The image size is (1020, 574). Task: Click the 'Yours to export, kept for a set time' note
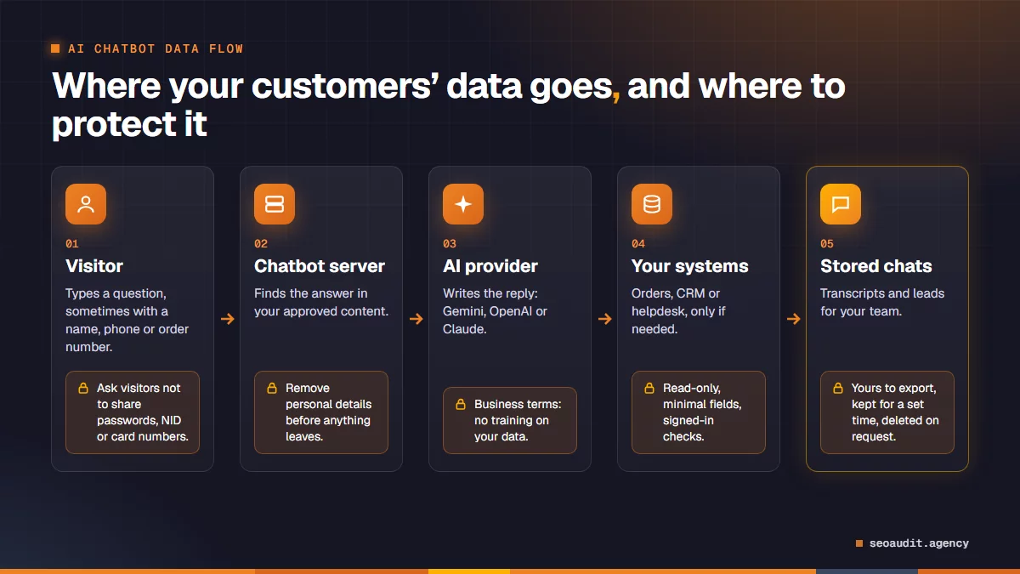(887, 412)
